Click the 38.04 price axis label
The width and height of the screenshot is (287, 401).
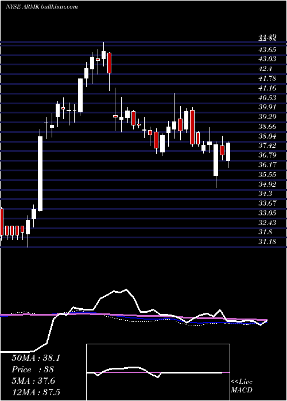(267, 136)
